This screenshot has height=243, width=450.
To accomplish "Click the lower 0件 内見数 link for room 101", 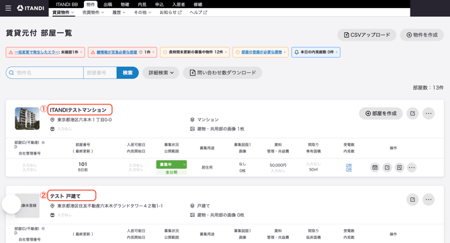I will pos(349,170).
